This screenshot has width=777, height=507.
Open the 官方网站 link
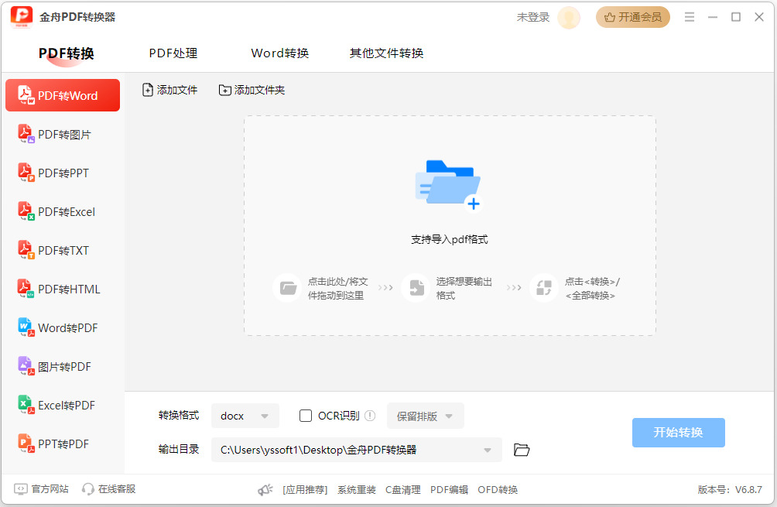tap(50, 489)
